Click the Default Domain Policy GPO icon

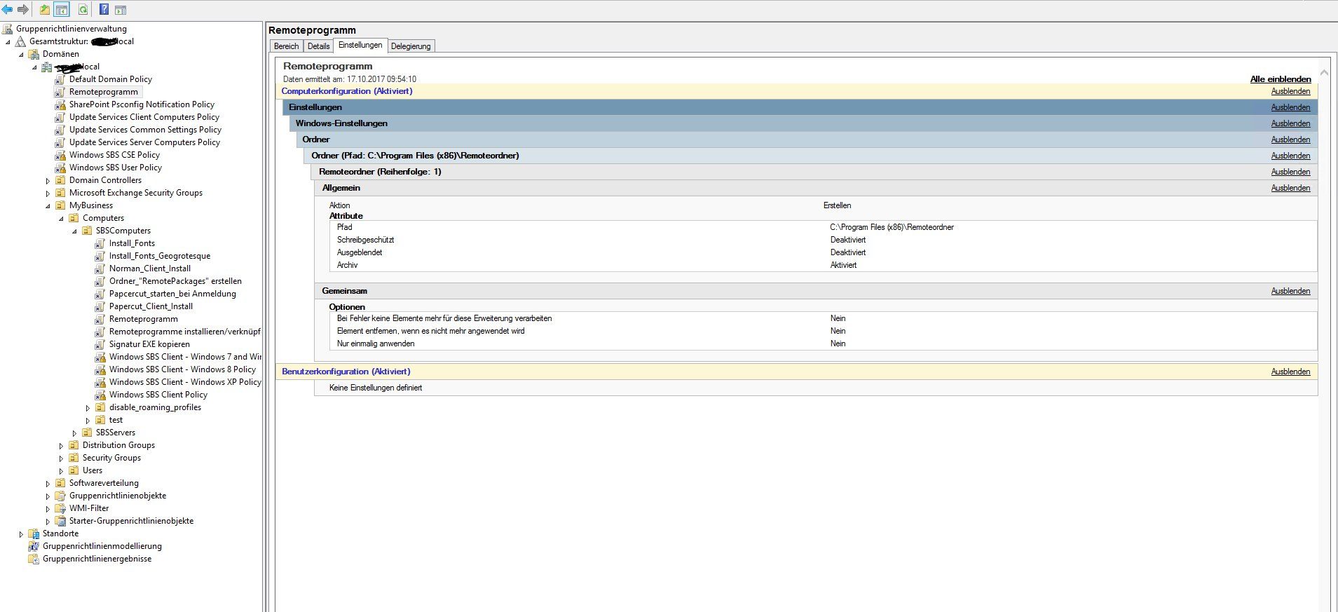pos(60,79)
